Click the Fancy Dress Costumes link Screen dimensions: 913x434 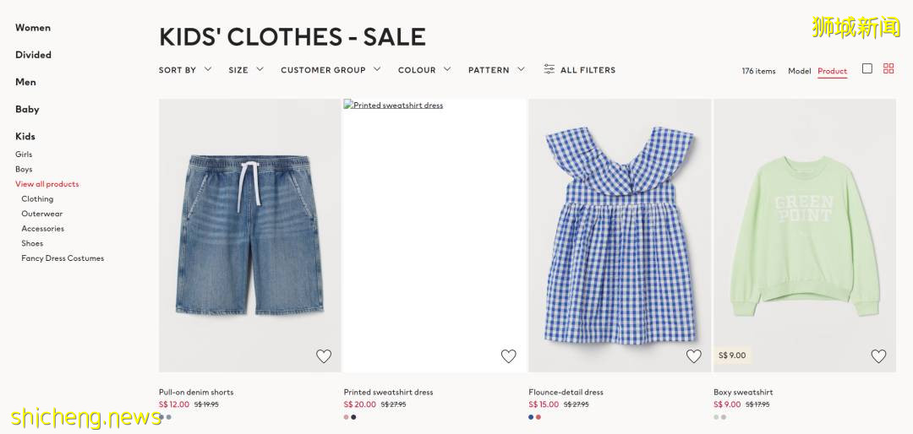coord(63,258)
